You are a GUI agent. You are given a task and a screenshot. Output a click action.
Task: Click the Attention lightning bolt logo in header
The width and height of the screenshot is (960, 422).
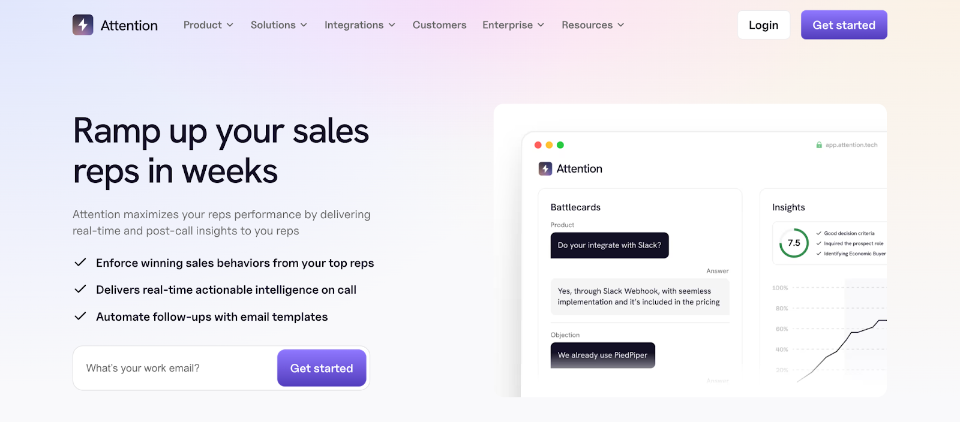[83, 25]
